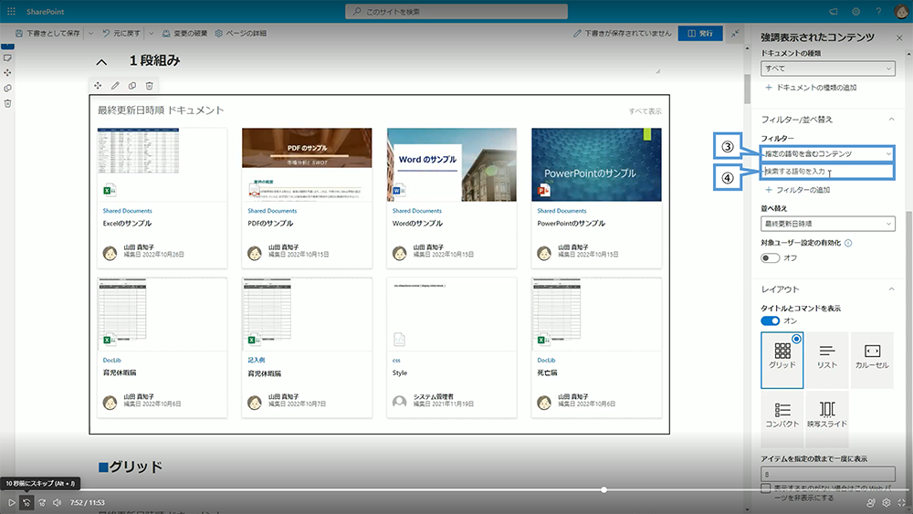Viewport: 913px width, 514px height.
Task: Open ドキュメントの種類 dropdown showing すべて
Action: pyautogui.click(x=827, y=68)
